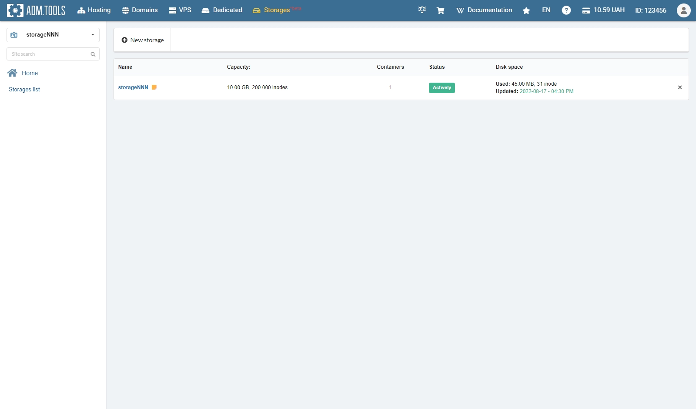This screenshot has width=696, height=409.
Task: Click the yellow note icon beside storageNNN
Action: tap(154, 87)
